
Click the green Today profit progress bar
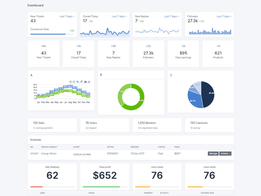(x=105, y=187)
